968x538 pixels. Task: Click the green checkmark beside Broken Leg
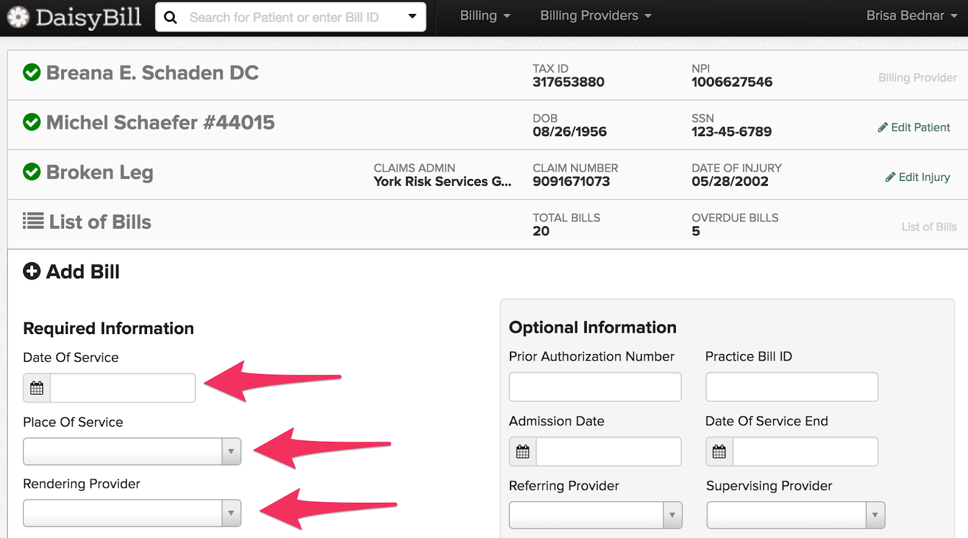tap(31, 172)
